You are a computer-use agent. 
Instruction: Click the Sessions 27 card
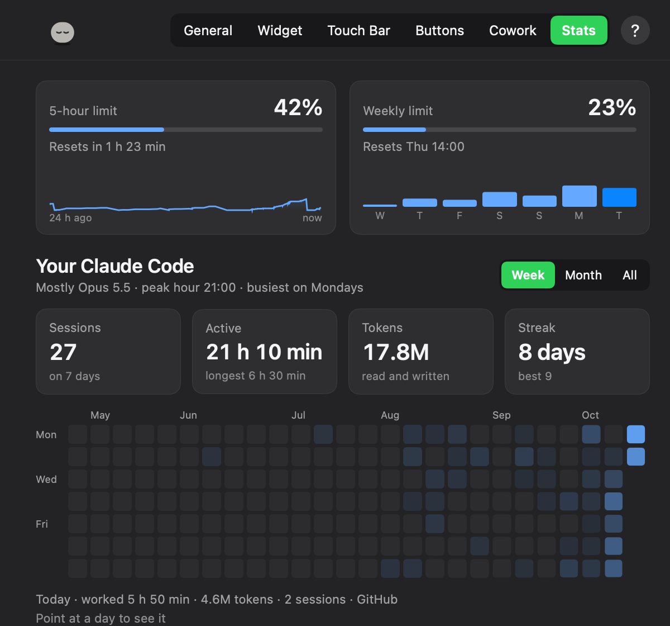pyautogui.click(x=108, y=352)
